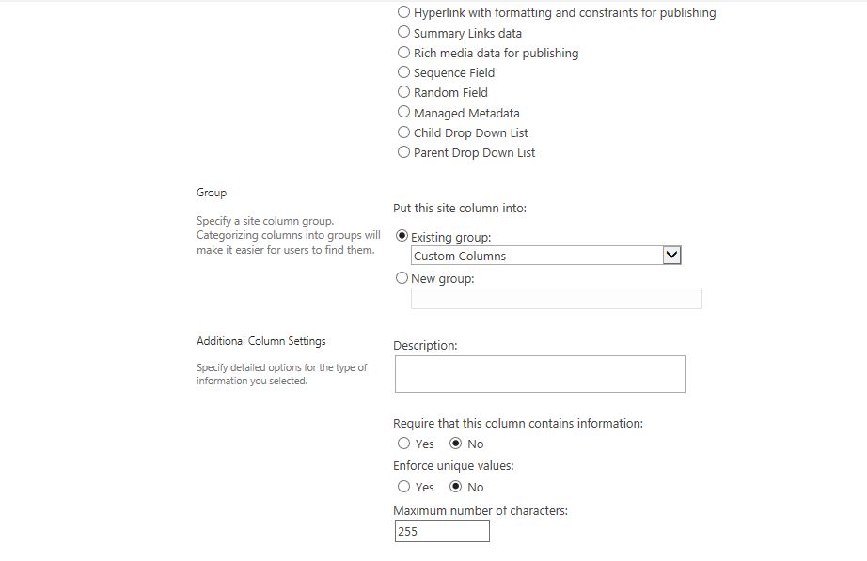Click the New group name text field
The width and height of the screenshot is (867, 561).
(557, 299)
